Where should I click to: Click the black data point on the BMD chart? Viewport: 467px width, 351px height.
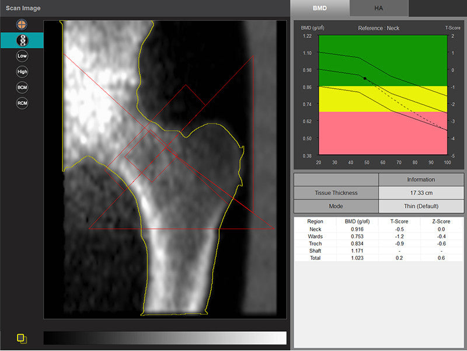pyautogui.click(x=365, y=78)
